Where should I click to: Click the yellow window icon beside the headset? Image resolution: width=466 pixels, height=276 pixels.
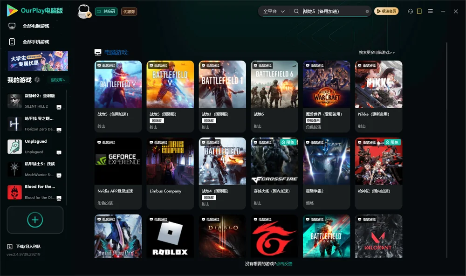click(x=419, y=11)
